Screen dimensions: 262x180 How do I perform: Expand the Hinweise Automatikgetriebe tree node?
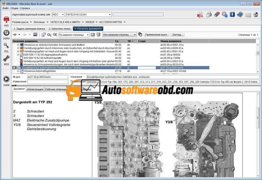click(x=18, y=71)
